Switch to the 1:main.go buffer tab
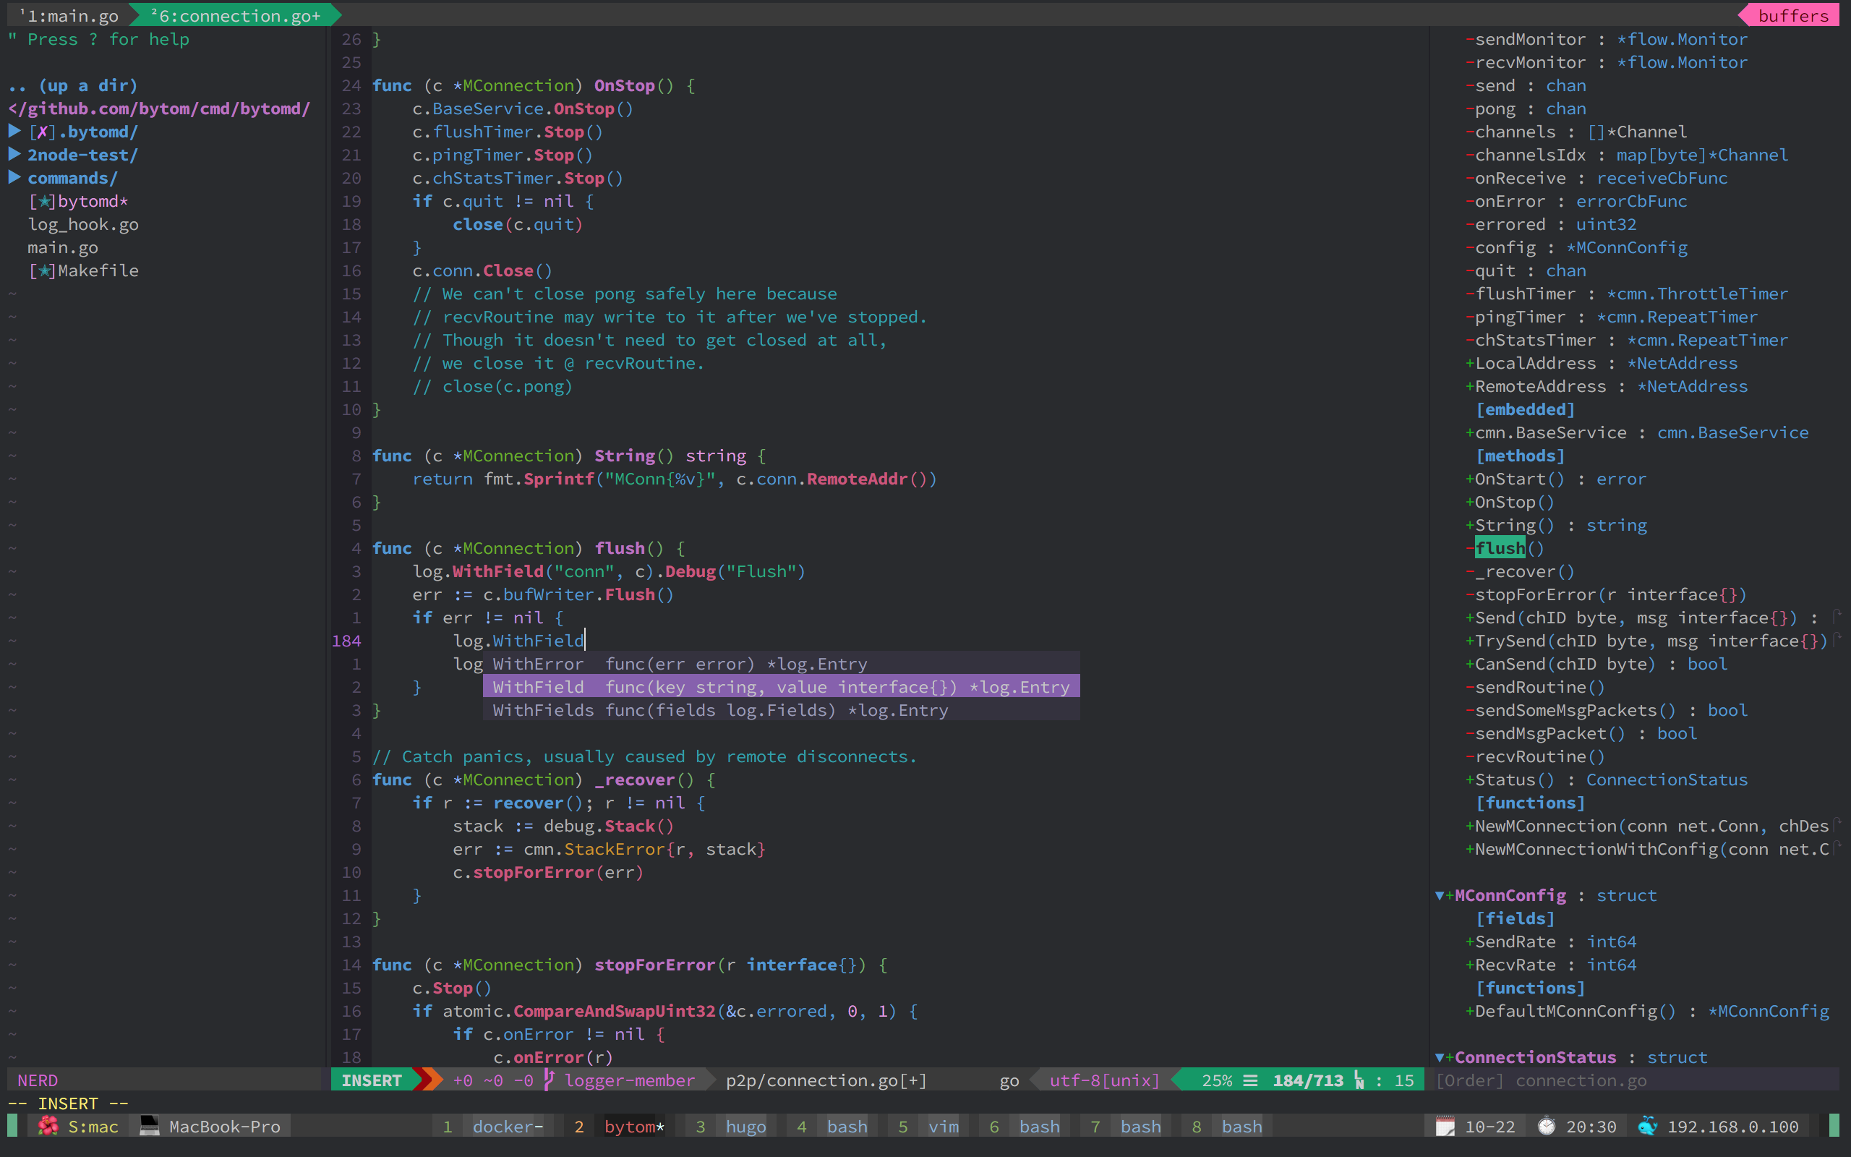Screen dimensions: 1851x1157 point(68,15)
